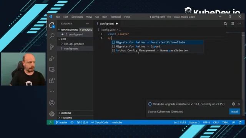This screenshot has height=138, width=246.
Task: Open Minikube notification settings gear
Action: (233, 104)
